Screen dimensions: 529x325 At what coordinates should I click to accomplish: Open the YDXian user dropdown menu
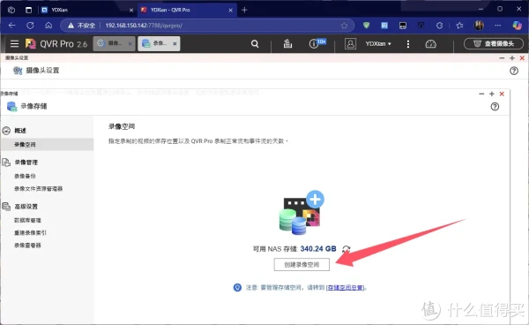coord(378,43)
